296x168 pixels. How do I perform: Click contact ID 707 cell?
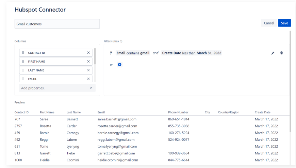click(17, 119)
